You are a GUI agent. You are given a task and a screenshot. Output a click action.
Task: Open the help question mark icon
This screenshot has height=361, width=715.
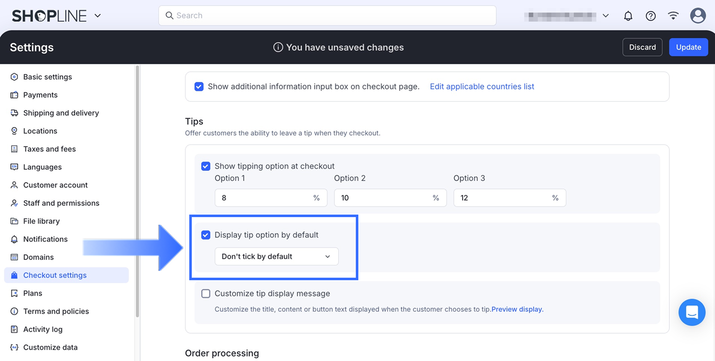tap(651, 16)
